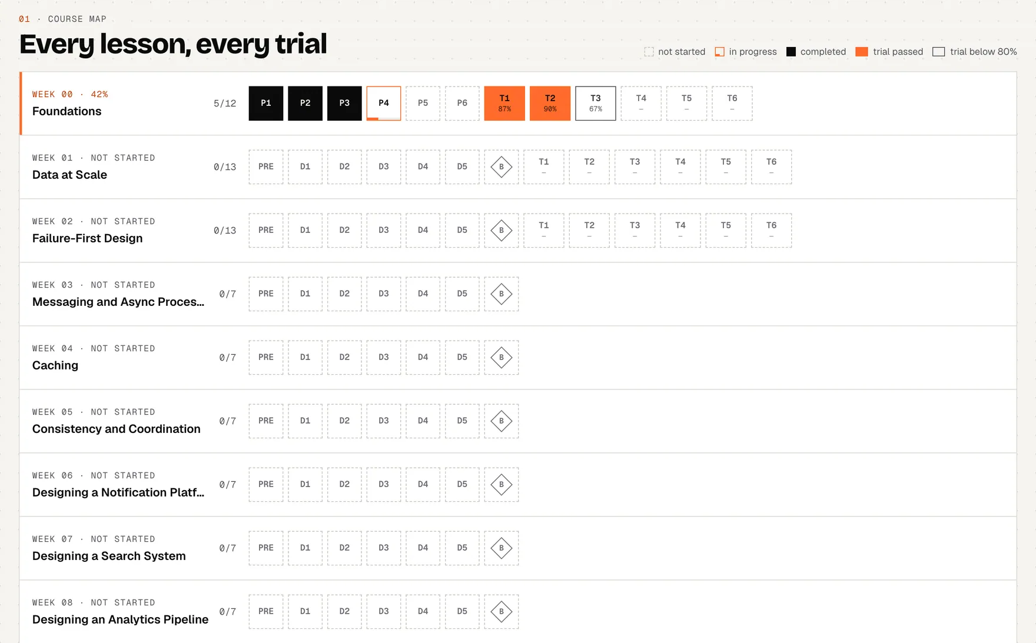Open Analytics Pipeline boss diamond tile
1036x643 pixels.
point(502,612)
